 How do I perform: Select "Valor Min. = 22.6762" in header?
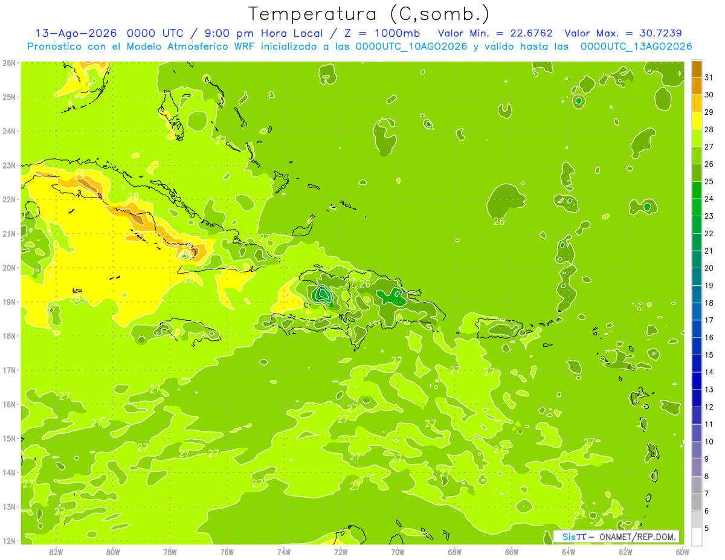[495, 33]
